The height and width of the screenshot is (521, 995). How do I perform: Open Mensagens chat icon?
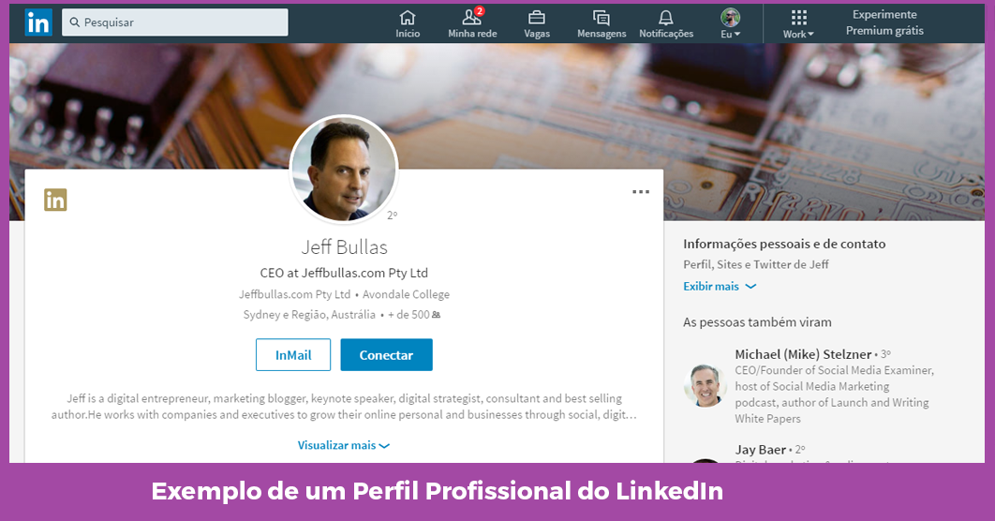[601, 22]
